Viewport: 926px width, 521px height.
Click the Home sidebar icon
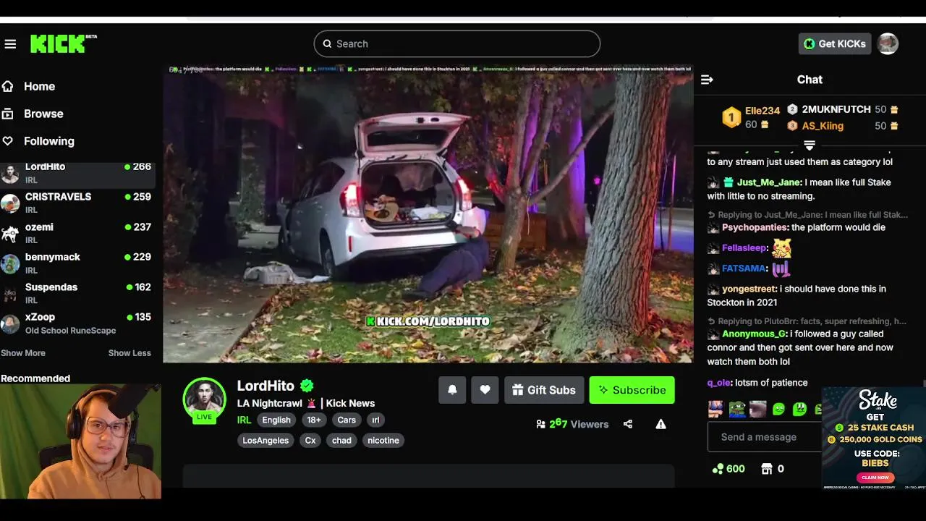(8, 86)
